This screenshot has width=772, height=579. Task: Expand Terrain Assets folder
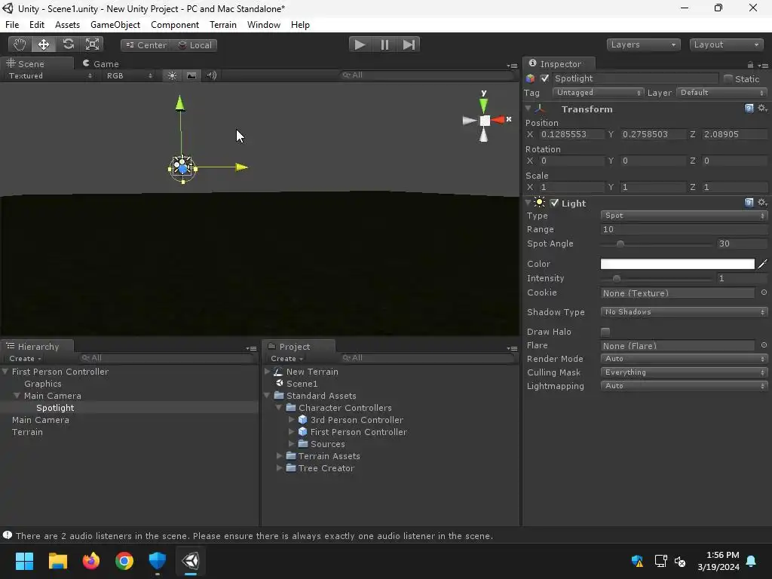(280, 456)
